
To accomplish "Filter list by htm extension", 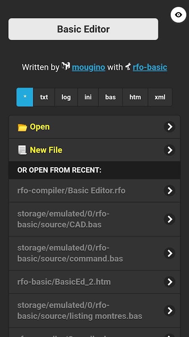I will pyautogui.click(x=135, y=97).
